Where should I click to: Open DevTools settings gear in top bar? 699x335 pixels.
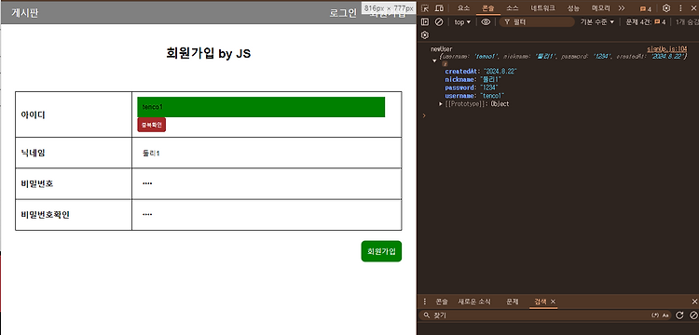click(666, 8)
